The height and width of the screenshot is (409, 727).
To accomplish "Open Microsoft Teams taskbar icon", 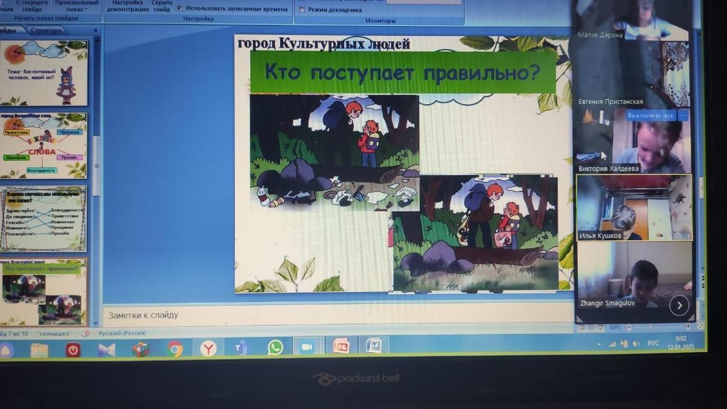I will [x=241, y=348].
